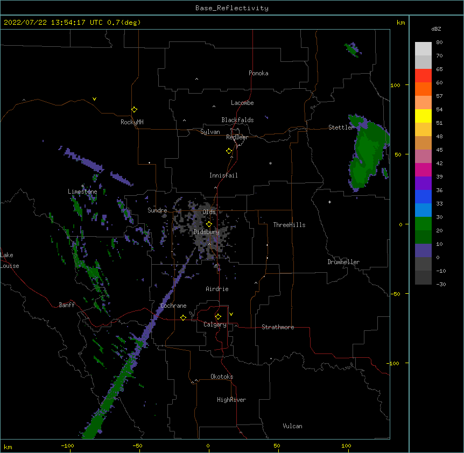Click the Airdrie town label
The image size is (464, 453).
click(217, 289)
